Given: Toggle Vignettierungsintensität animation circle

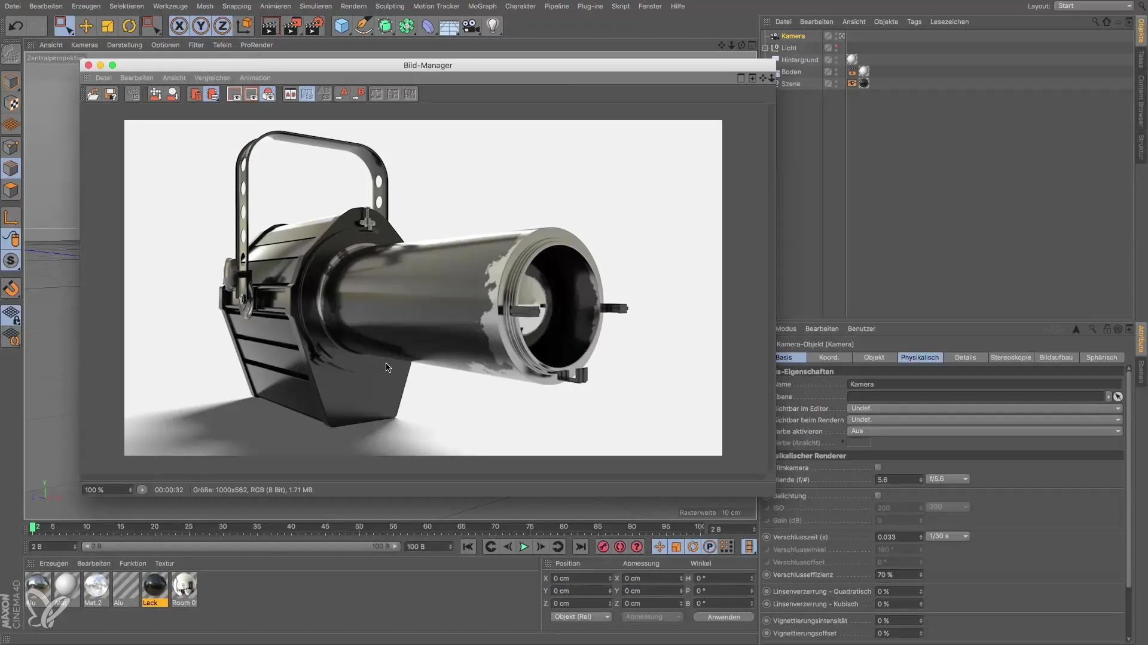Looking at the screenshot, I should 767,621.
